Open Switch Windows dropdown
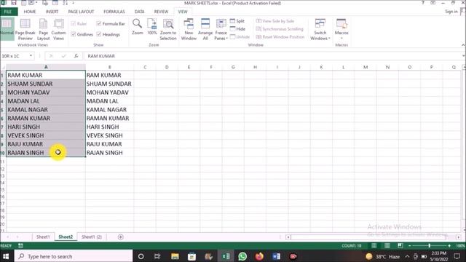Viewport: 466px width, 262px height. tap(320, 29)
